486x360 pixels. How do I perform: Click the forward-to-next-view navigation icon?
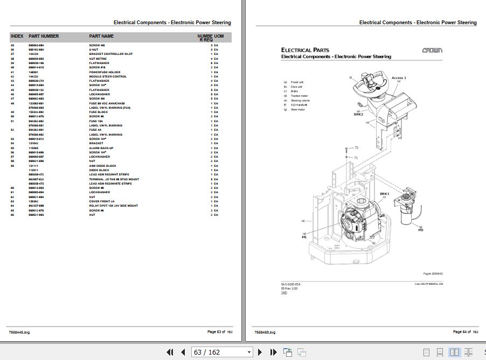pos(301,352)
